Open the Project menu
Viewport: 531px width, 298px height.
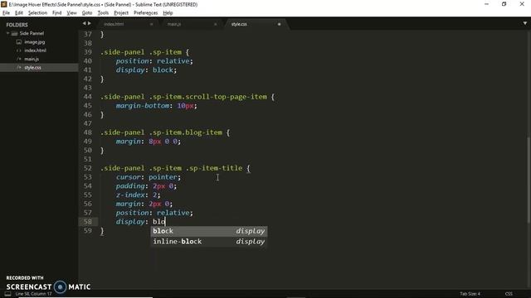tap(121, 13)
